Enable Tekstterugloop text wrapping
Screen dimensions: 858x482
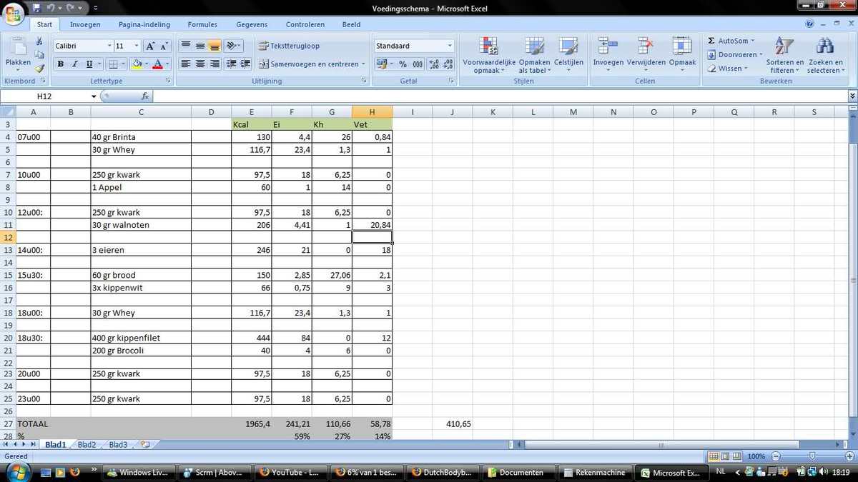point(289,46)
